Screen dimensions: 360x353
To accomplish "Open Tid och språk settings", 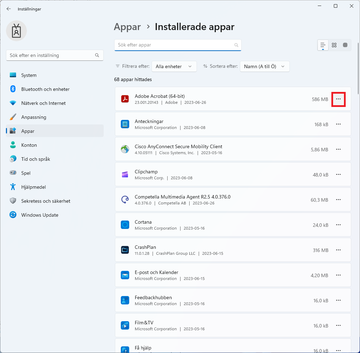I will tap(54, 159).
